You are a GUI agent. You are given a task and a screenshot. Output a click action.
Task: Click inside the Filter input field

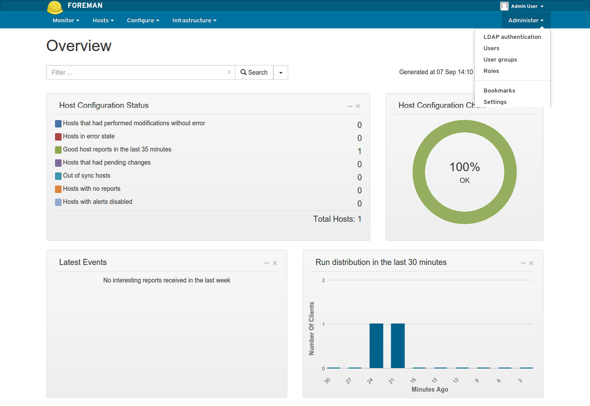point(131,72)
